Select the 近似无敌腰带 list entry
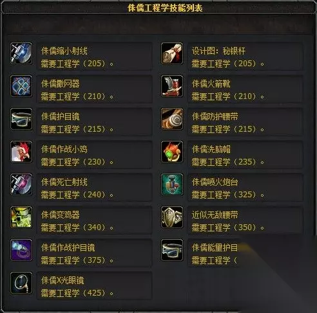317x313 pixels. pyautogui.click(x=245, y=220)
